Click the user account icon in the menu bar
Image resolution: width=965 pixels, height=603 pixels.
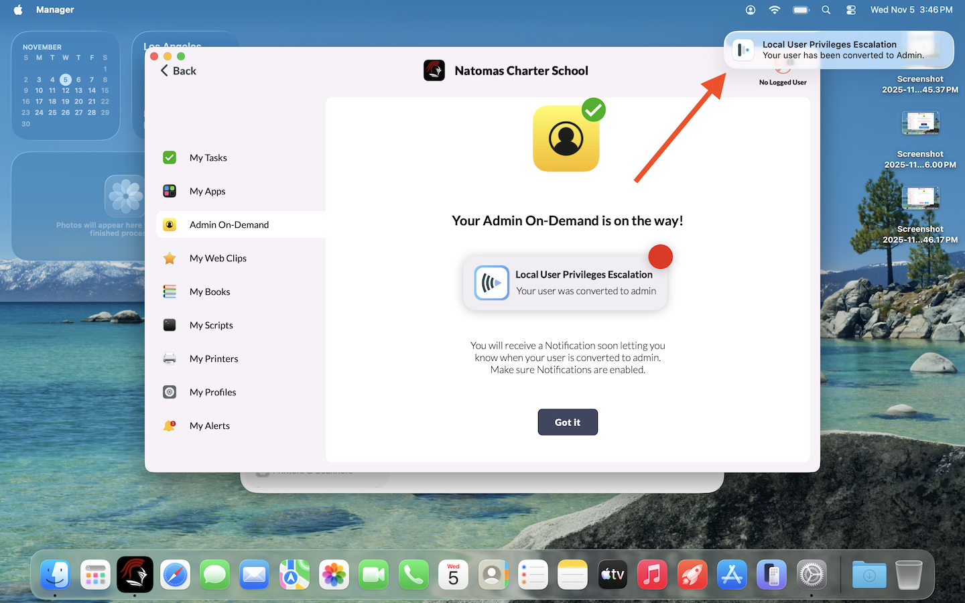[x=751, y=9]
